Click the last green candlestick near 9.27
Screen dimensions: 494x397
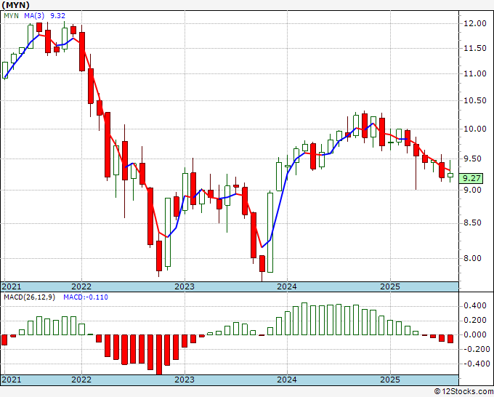[x=450, y=175]
